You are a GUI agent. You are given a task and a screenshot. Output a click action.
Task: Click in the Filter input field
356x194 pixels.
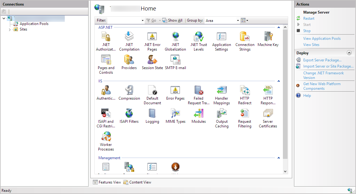pos(125,21)
